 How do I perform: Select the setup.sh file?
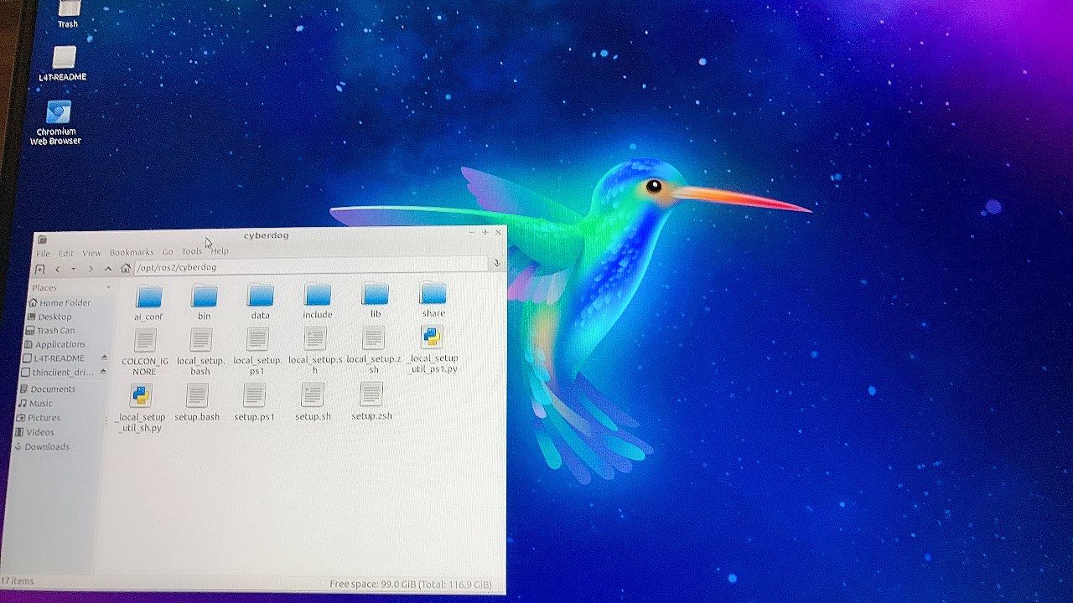pos(313,402)
